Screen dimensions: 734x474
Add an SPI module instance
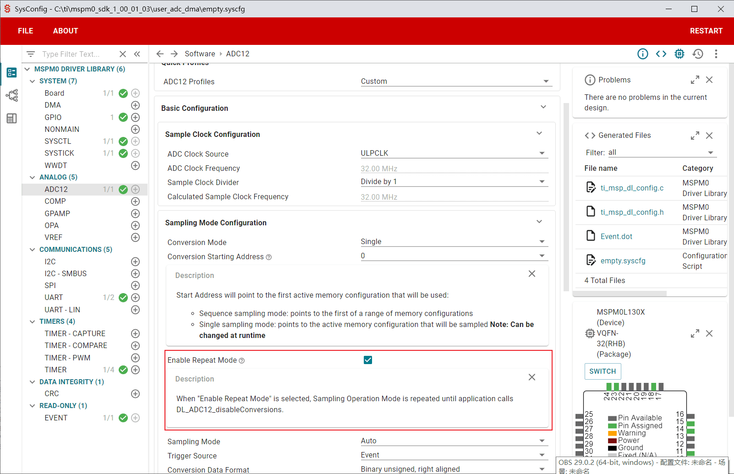coord(135,285)
